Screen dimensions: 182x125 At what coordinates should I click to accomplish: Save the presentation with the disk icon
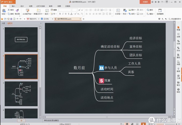[x=5, y=19]
